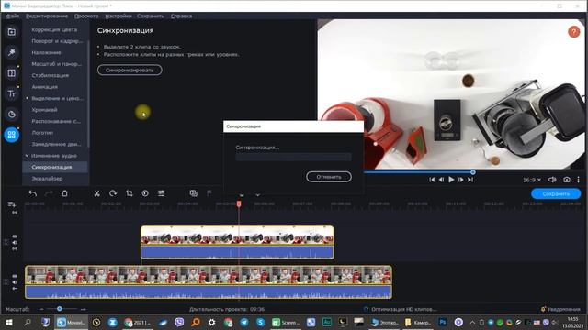Open Photoshop from the taskbar
Viewport: 588px width, 330px height.
[x=442, y=322]
